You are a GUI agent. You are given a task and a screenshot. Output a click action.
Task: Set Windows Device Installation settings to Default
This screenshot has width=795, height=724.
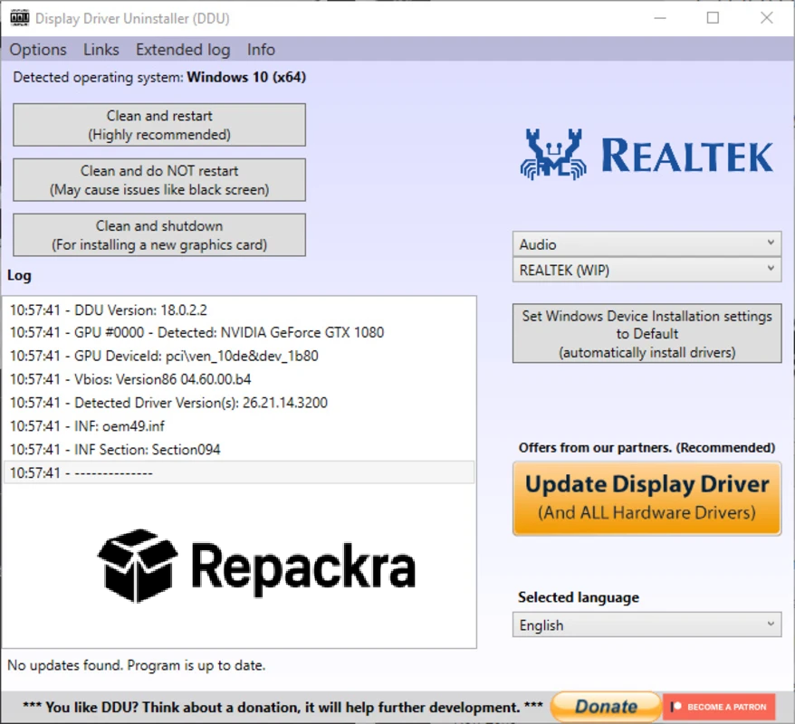(x=647, y=333)
